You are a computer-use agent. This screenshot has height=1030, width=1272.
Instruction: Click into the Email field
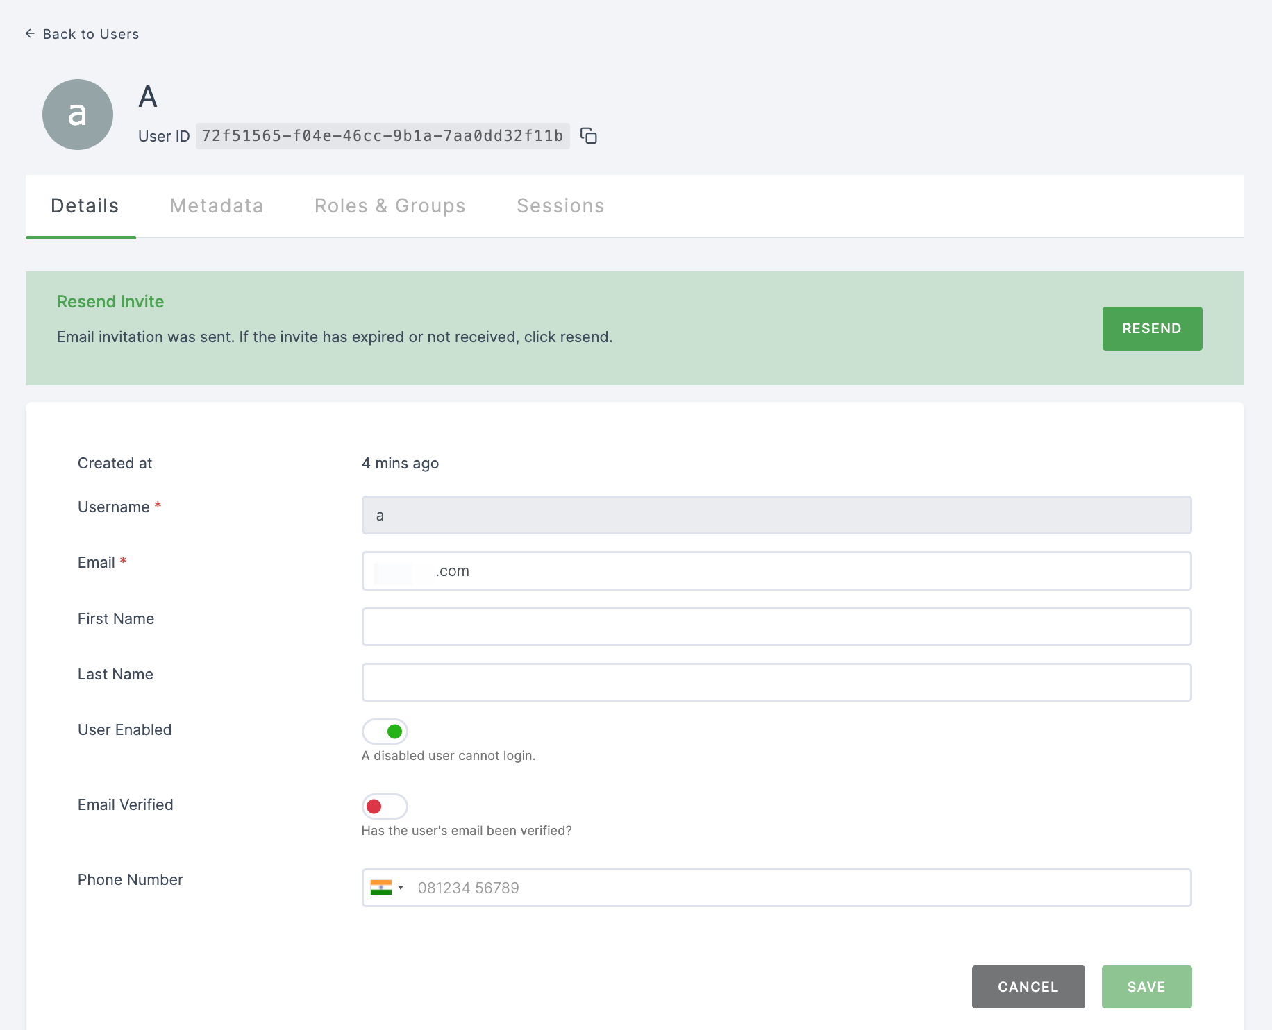click(x=776, y=571)
